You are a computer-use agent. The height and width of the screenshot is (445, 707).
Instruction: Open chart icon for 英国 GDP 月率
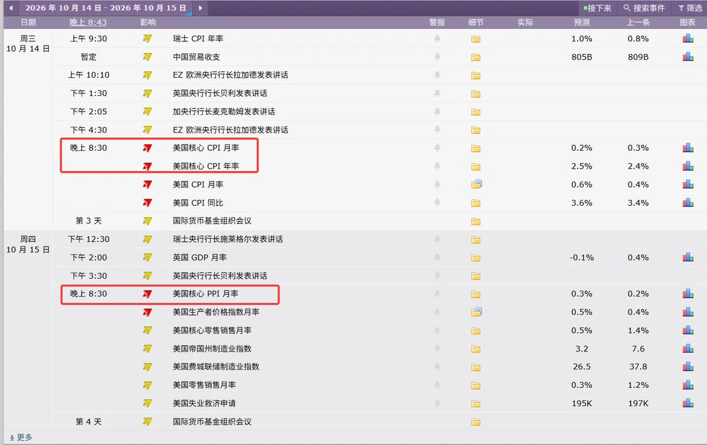click(x=688, y=258)
